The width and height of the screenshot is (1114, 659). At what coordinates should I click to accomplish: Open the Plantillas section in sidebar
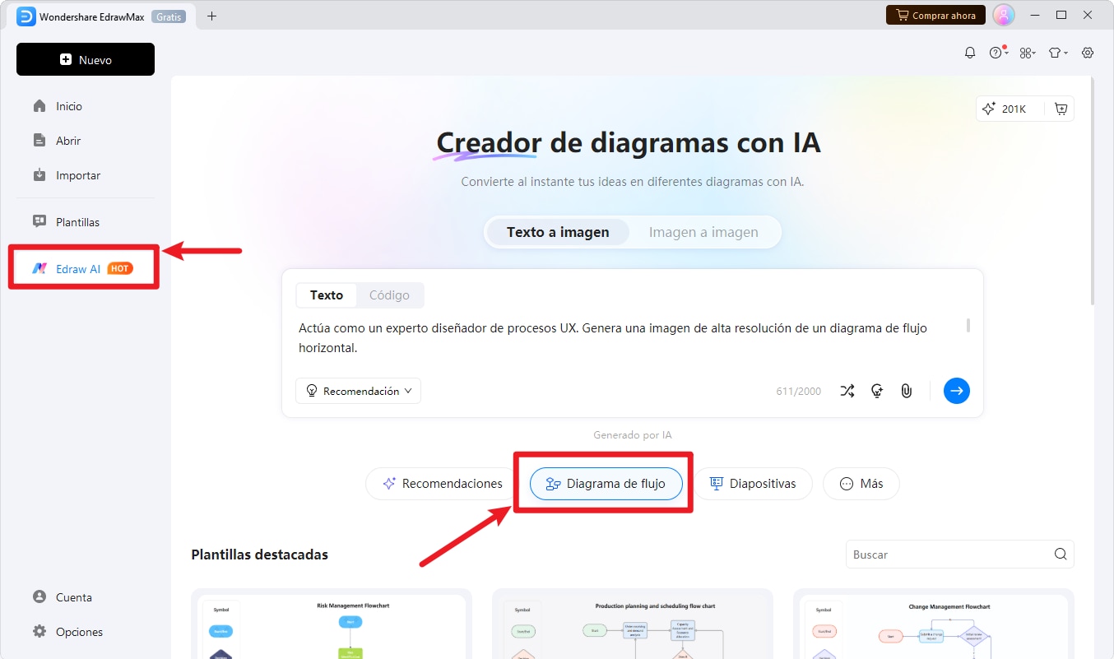pos(77,221)
